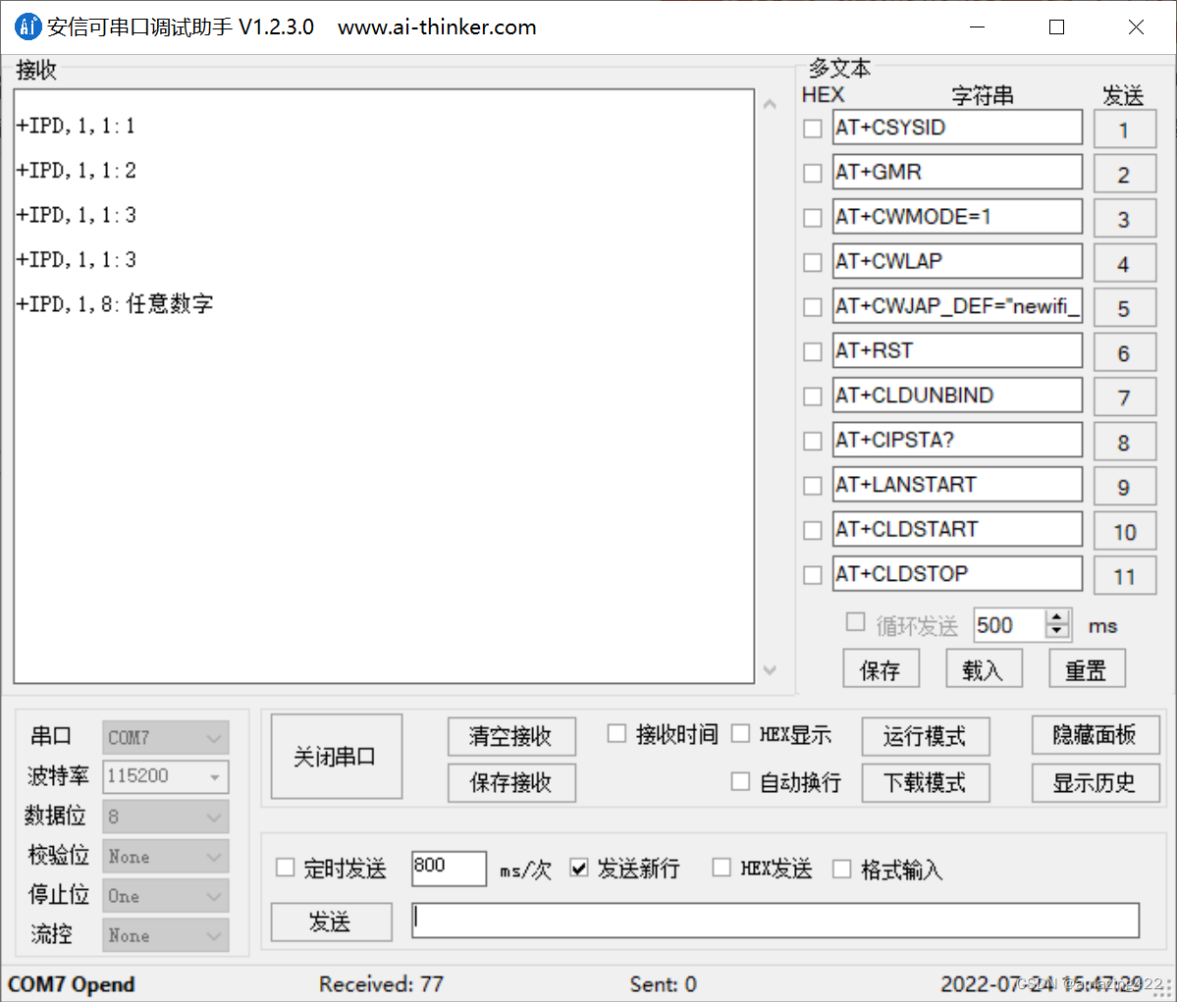The height and width of the screenshot is (1002, 1177).
Task: Click send button 2 for AT+GMR
Action: tap(1124, 174)
